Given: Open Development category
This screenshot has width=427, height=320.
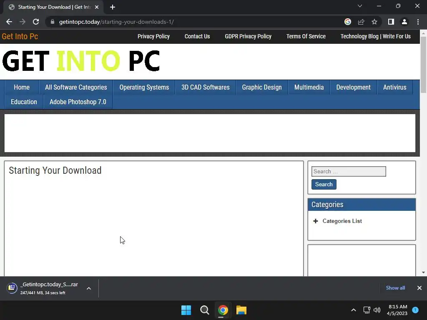Looking at the screenshot, I should (x=353, y=87).
